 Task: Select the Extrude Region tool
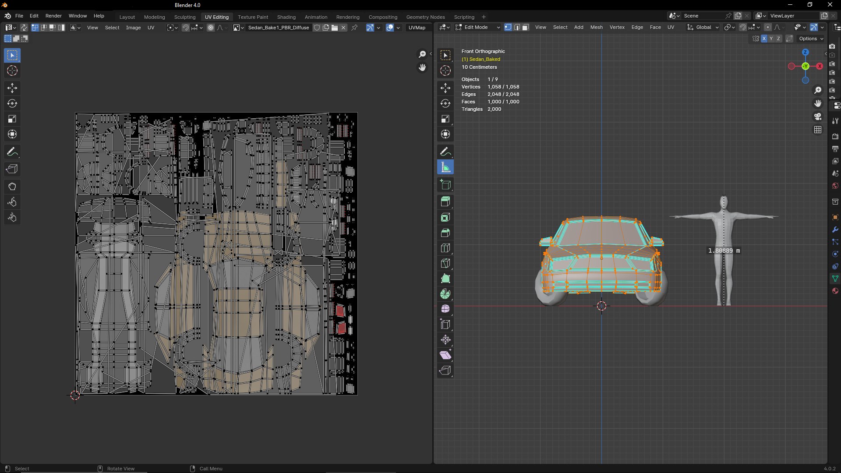point(445,202)
